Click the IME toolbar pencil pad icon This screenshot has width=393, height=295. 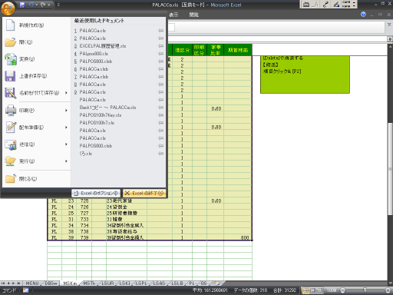pyautogui.click(x=336, y=4)
